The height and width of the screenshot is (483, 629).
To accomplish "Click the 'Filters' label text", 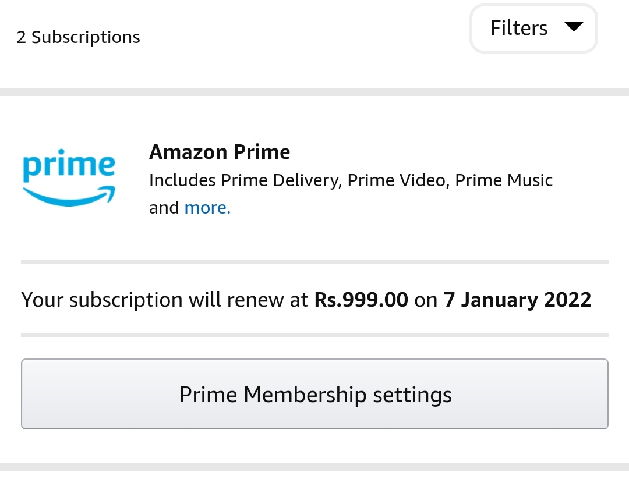I will [519, 29].
